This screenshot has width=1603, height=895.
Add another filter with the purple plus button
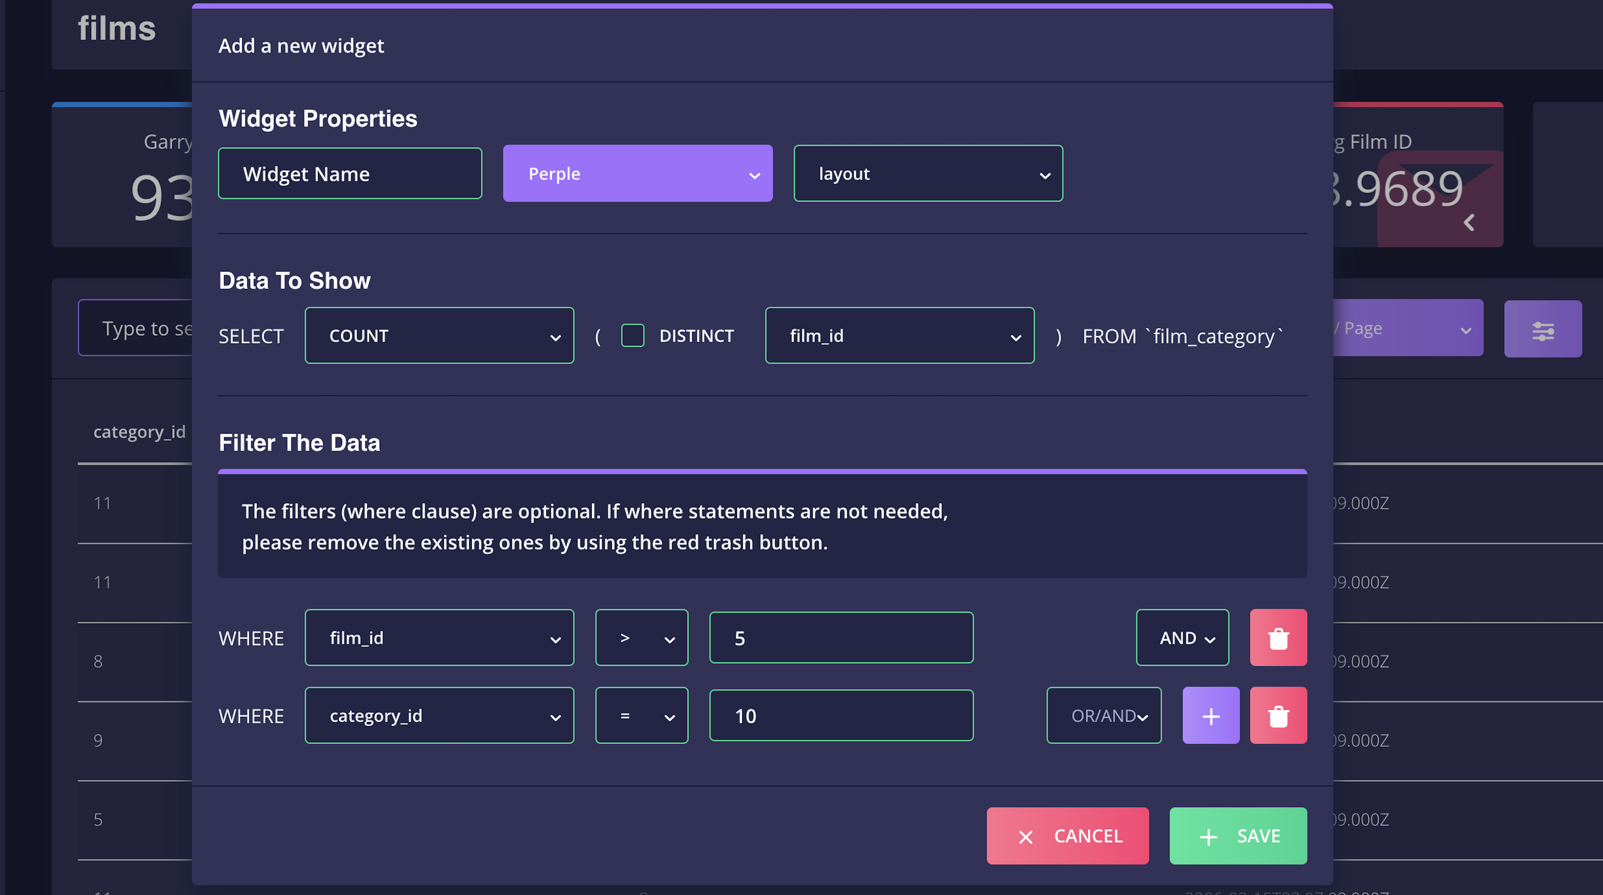tap(1210, 716)
